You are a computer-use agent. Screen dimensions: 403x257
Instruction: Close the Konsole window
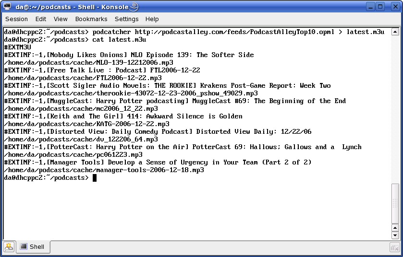[x=395, y=6]
